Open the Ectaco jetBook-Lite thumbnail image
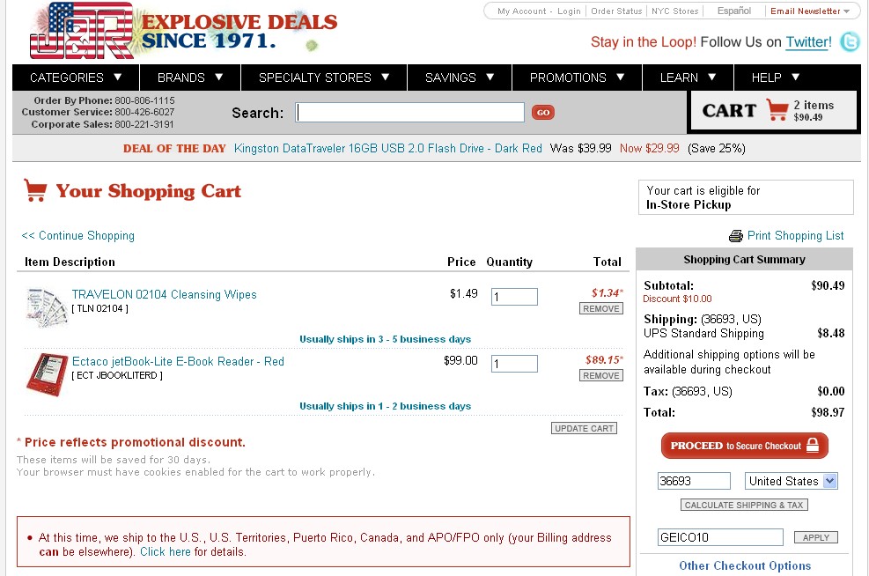Screen dimensions: 869x576 tap(48, 375)
